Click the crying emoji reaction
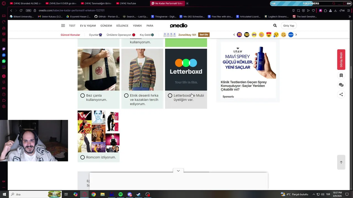The height and width of the screenshot is (198, 353). (276, 35)
